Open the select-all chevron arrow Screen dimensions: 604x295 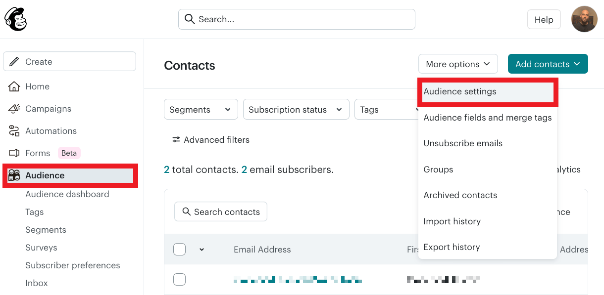tap(201, 250)
